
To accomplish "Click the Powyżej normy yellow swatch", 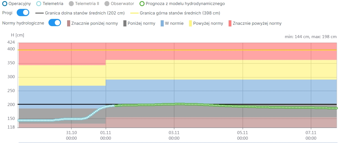I will pos(190,23).
